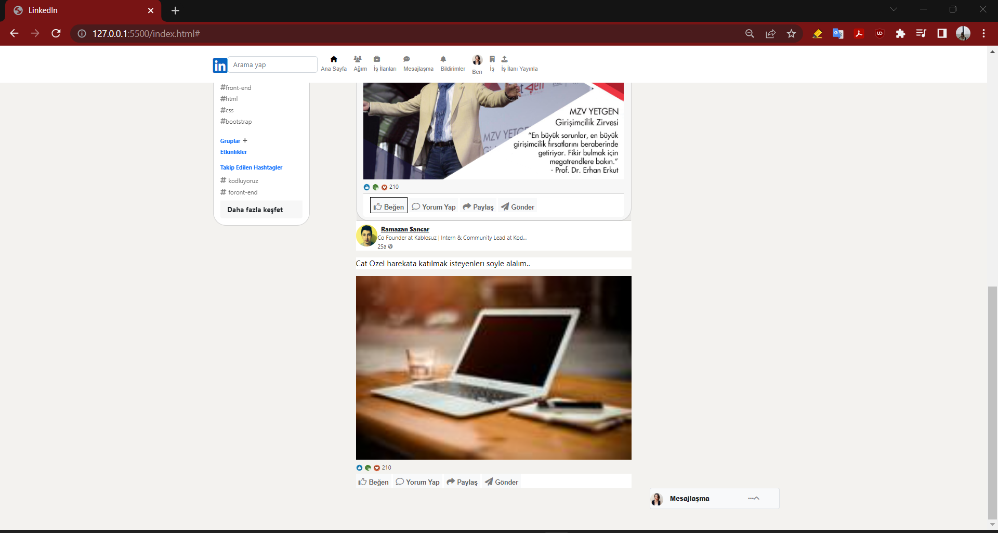Collapse the Mesajlaşma panel chevron
The image size is (998, 533).
coord(757,498)
